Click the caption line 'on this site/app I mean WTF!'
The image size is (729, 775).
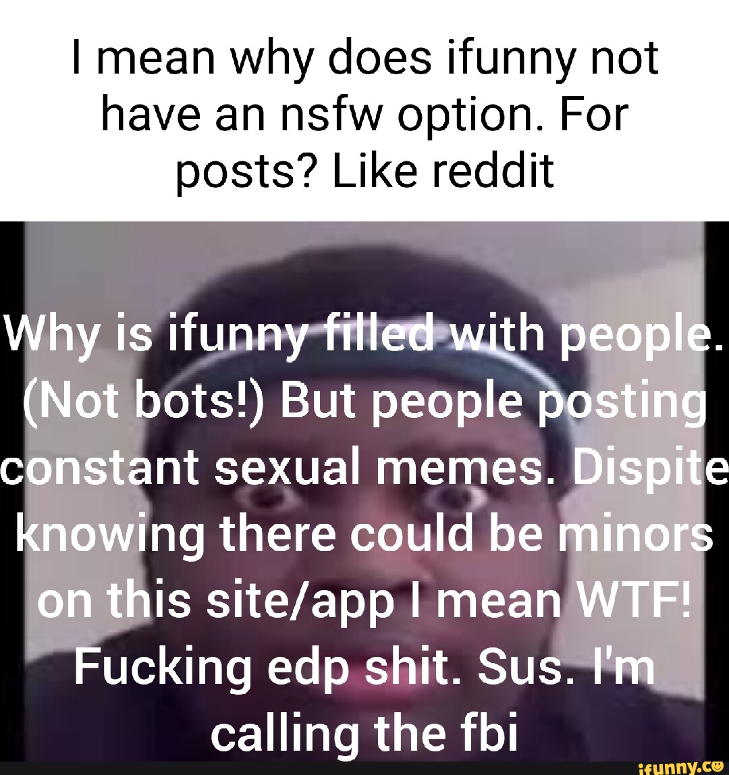click(x=364, y=599)
